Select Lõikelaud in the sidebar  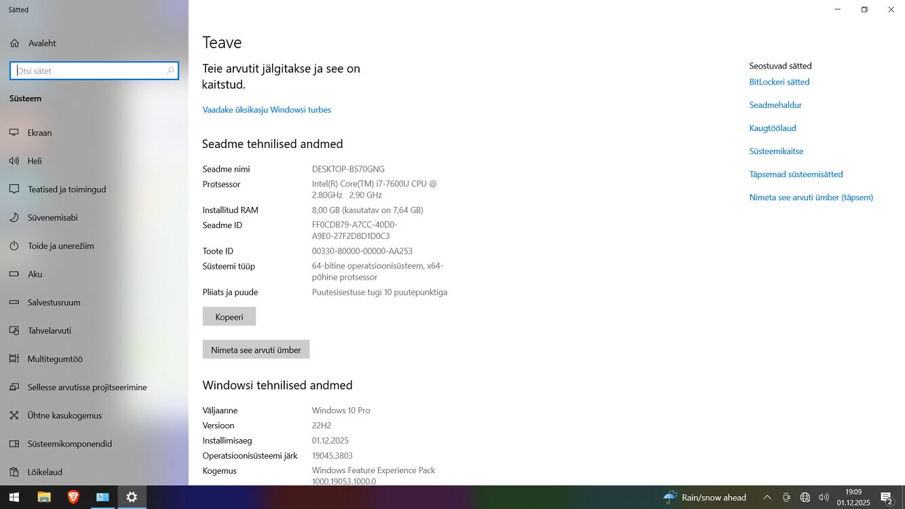[x=45, y=472]
